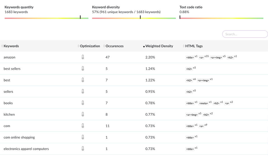Viewport: 268px width, 157px height.
Task: Sort table by Occurences column
Action: [x=114, y=46]
